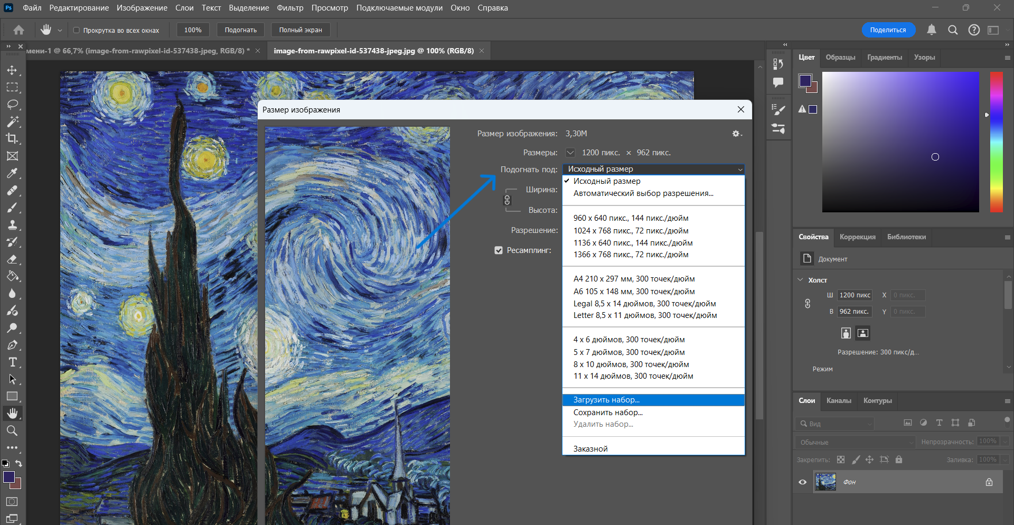Select the Move tool
The width and height of the screenshot is (1014, 525).
(12, 70)
